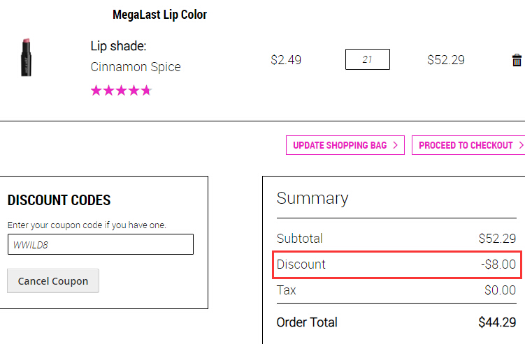Click the Order Total amount $44.29
Screen dimensions: 525x344
point(497,322)
